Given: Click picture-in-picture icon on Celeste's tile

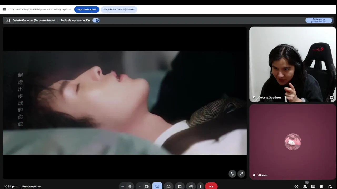Looking at the screenshot, I should tap(331, 98).
